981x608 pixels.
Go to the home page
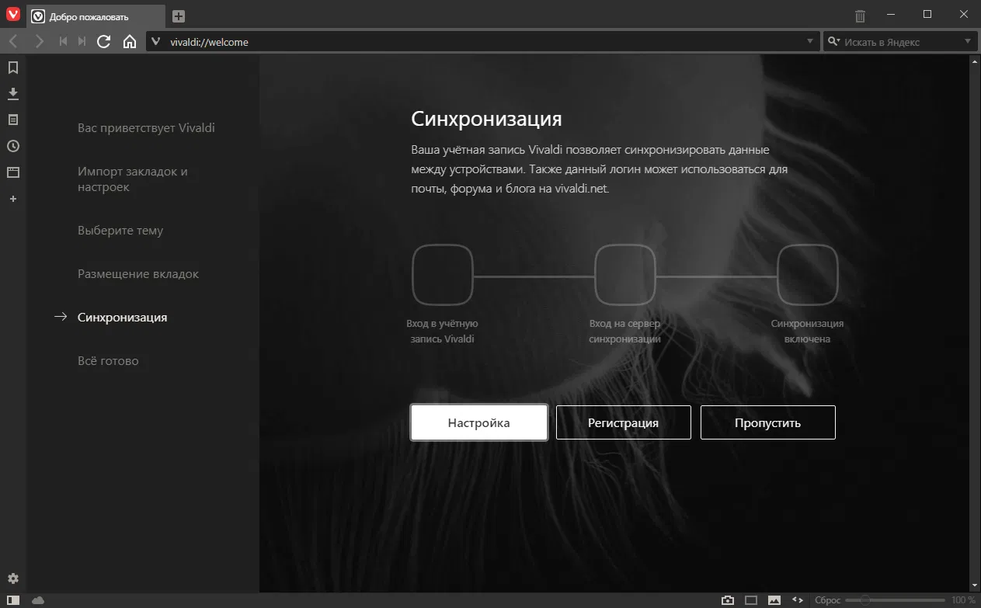(x=130, y=42)
